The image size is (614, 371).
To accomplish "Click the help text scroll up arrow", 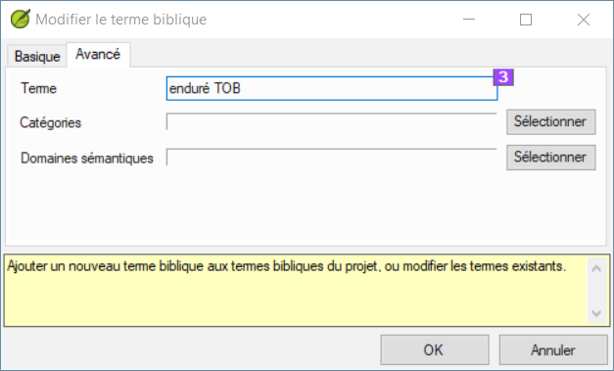I will (x=596, y=268).
